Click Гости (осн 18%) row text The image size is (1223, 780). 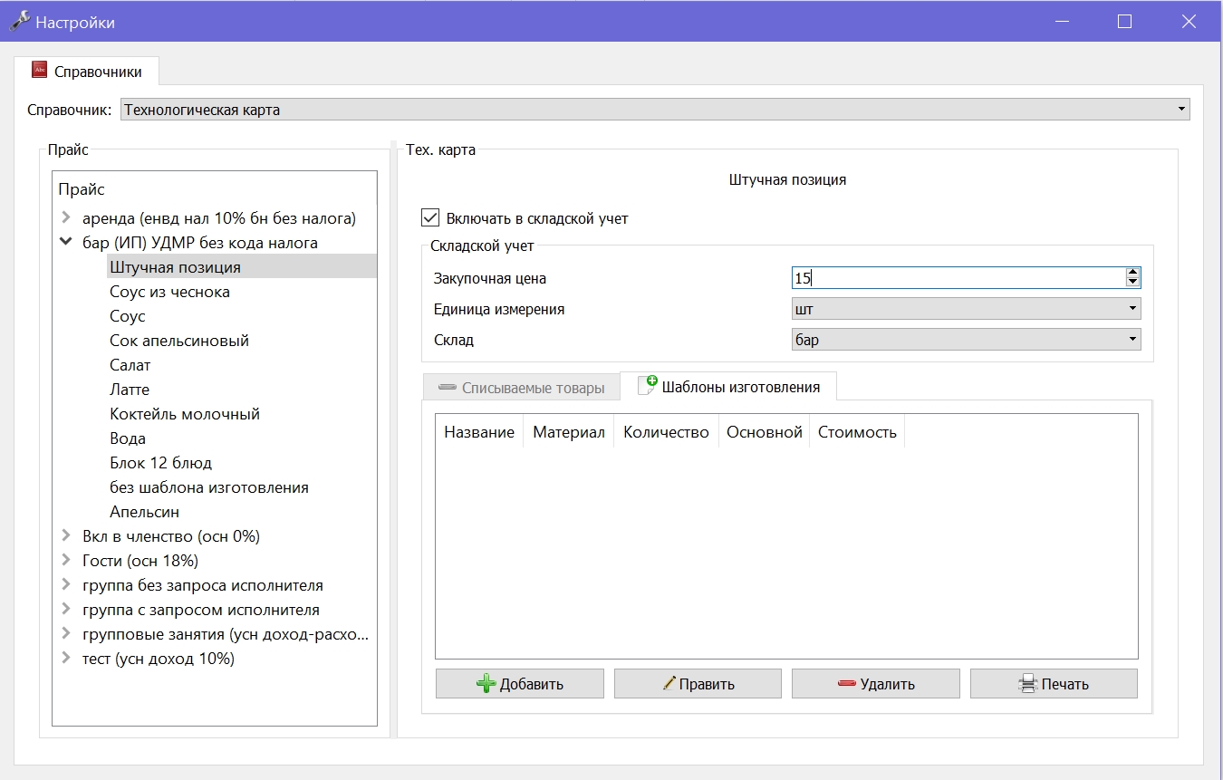pos(140,561)
